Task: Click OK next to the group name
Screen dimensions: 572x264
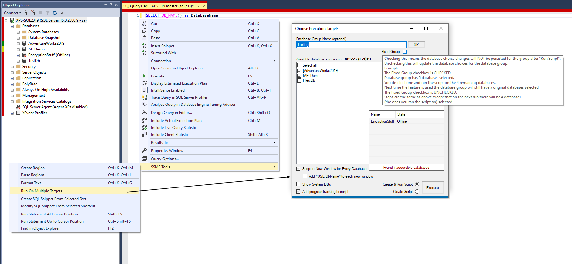Action: (416, 45)
